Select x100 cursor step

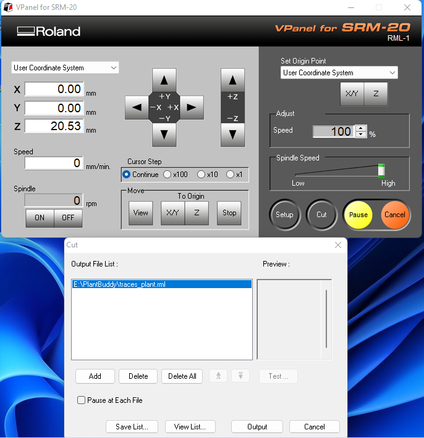coord(167,175)
